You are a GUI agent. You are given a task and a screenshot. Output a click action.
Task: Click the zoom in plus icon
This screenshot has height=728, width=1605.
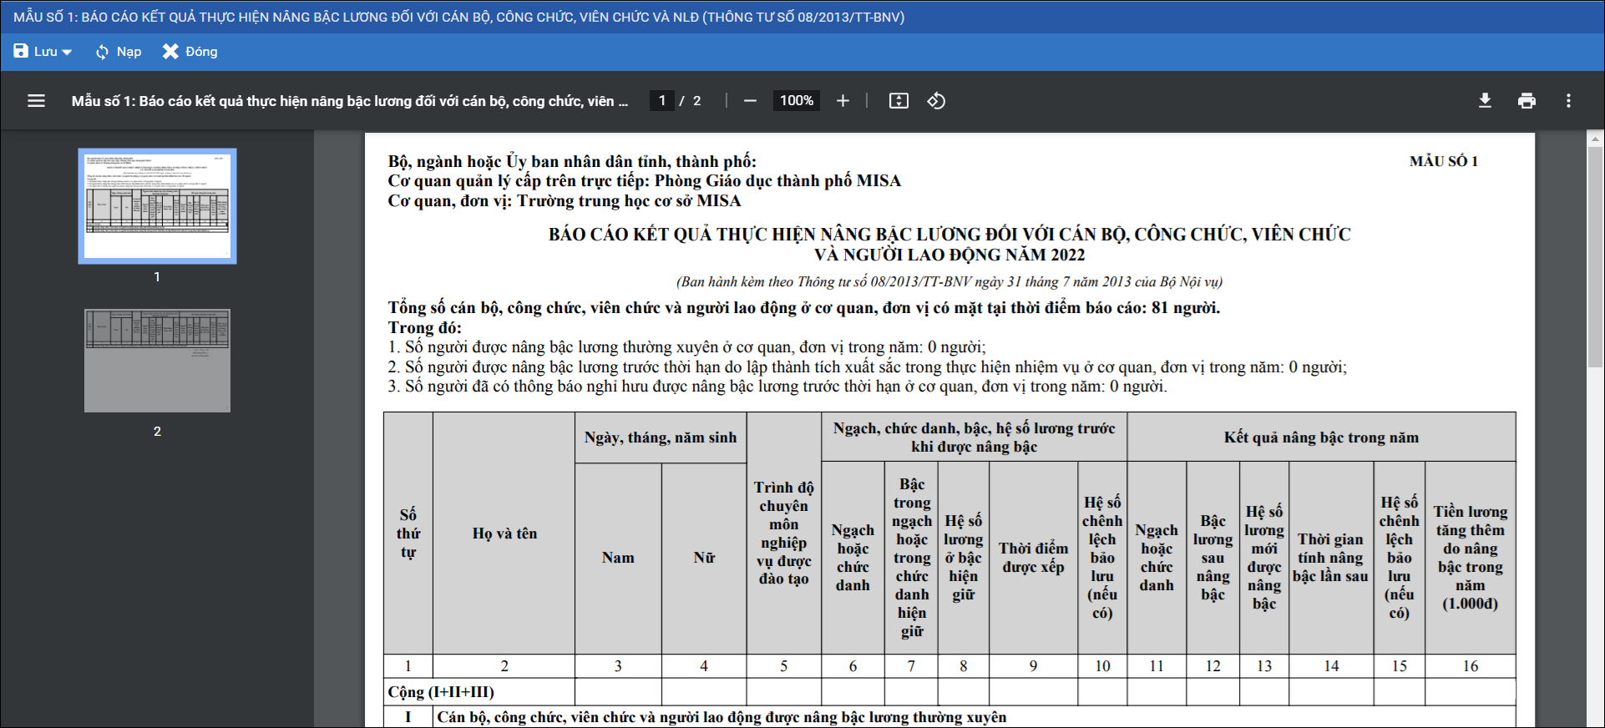click(843, 101)
